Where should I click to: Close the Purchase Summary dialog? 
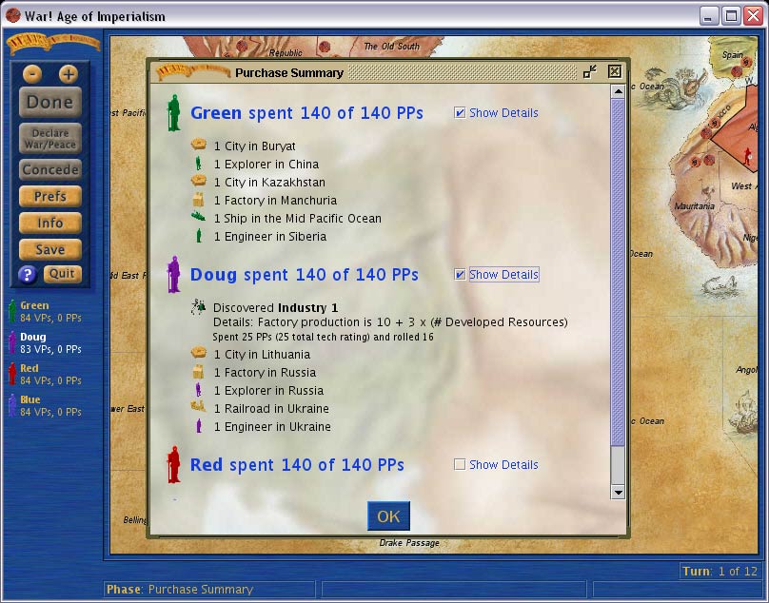click(x=615, y=71)
